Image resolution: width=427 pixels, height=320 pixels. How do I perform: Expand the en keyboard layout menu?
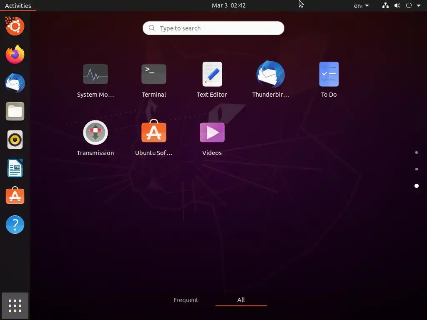coord(361,5)
